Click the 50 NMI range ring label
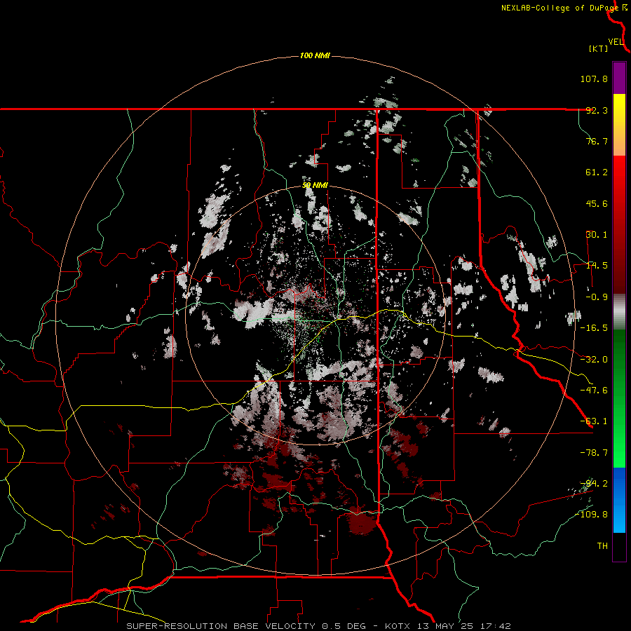 315,186
